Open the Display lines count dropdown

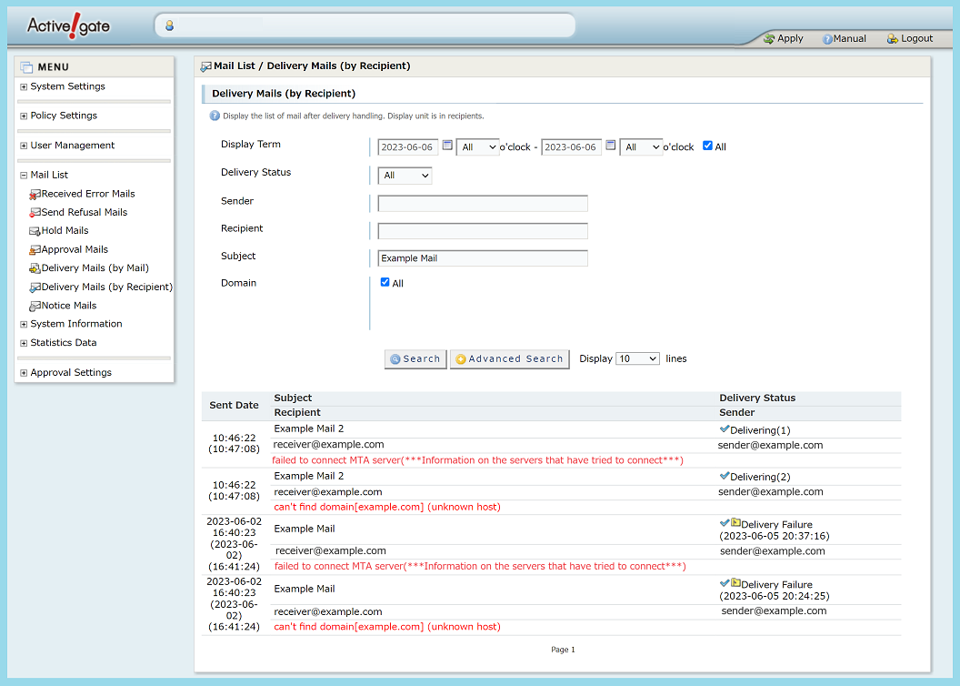pyautogui.click(x=637, y=359)
